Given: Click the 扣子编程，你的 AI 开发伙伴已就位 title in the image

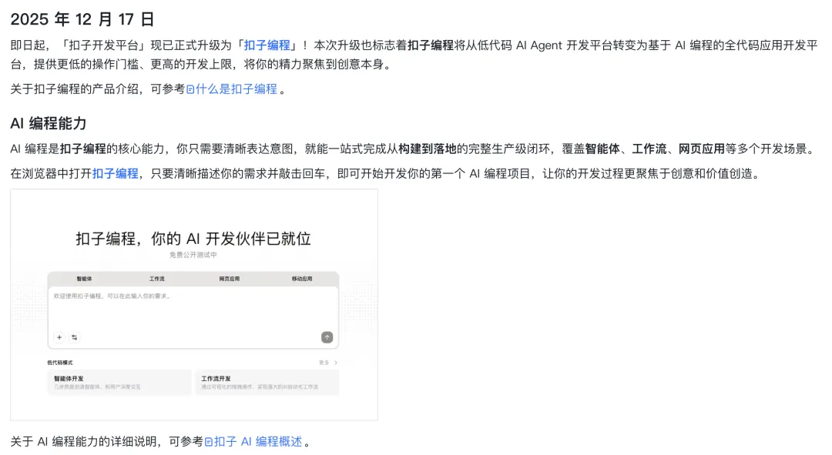Looking at the screenshot, I should tap(193, 239).
